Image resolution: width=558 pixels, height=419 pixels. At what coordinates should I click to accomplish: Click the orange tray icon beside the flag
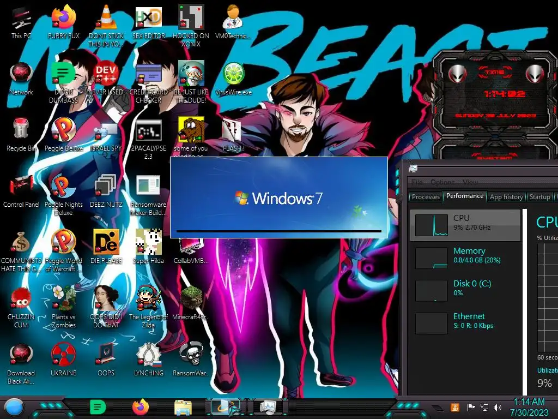point(454,407)
